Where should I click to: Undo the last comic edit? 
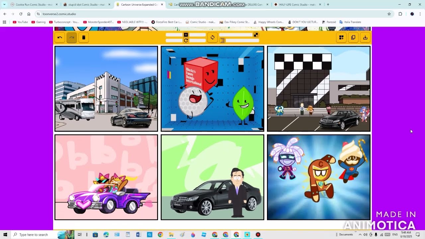(60, 38)
